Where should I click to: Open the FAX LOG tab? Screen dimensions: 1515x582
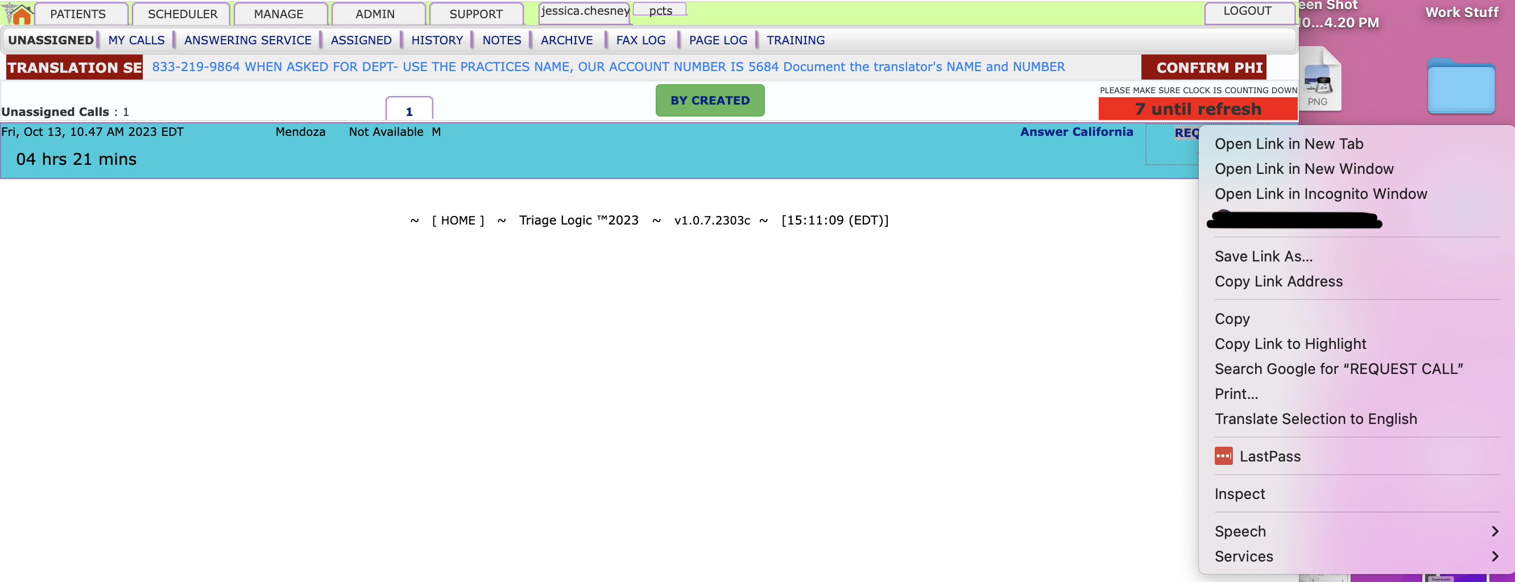[x=640, y=39]
